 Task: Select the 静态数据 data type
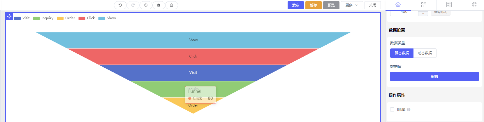tap(402, 53)
